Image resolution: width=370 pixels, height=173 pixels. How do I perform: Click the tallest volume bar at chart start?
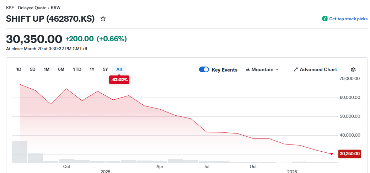click(20, 152)
